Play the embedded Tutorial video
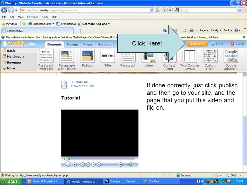This screenshot has height=185, width=247. [x=68, y=164]
